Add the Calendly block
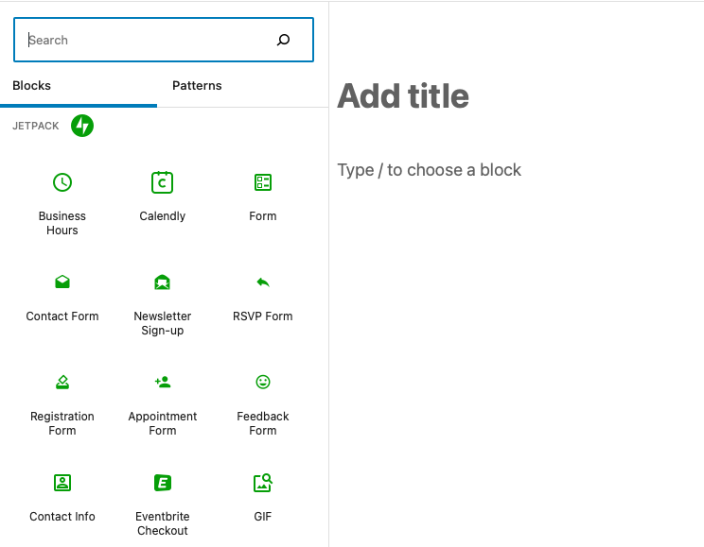 pos(163,197)
